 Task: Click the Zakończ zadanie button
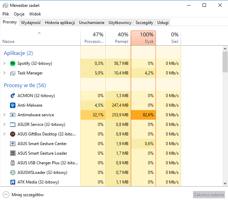(x=209, y=195)
